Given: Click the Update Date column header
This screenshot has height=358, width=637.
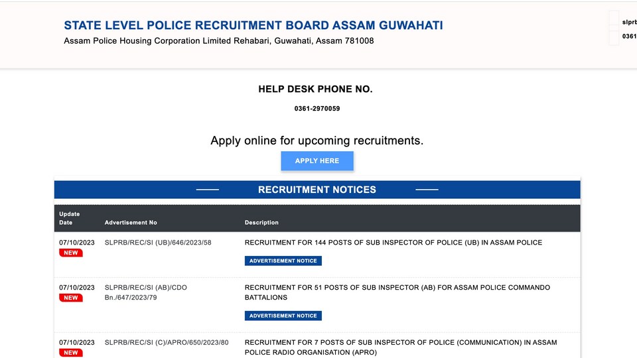Looking at the screenshot, I should click(70, 218).
